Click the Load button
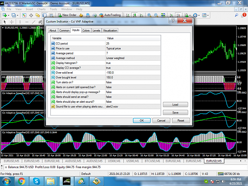Image resolution: width=248 pixels, height=186 pixels. pos(175,105)
